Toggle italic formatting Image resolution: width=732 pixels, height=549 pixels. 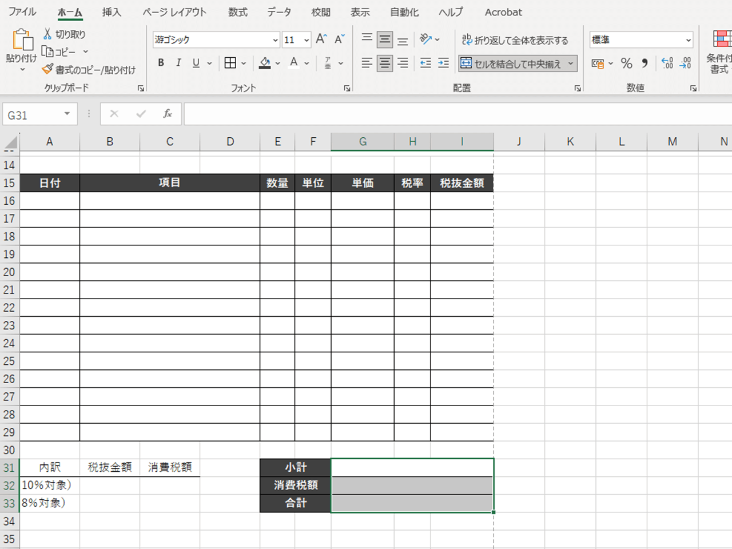pyautogui.click(x=178, y=63)
